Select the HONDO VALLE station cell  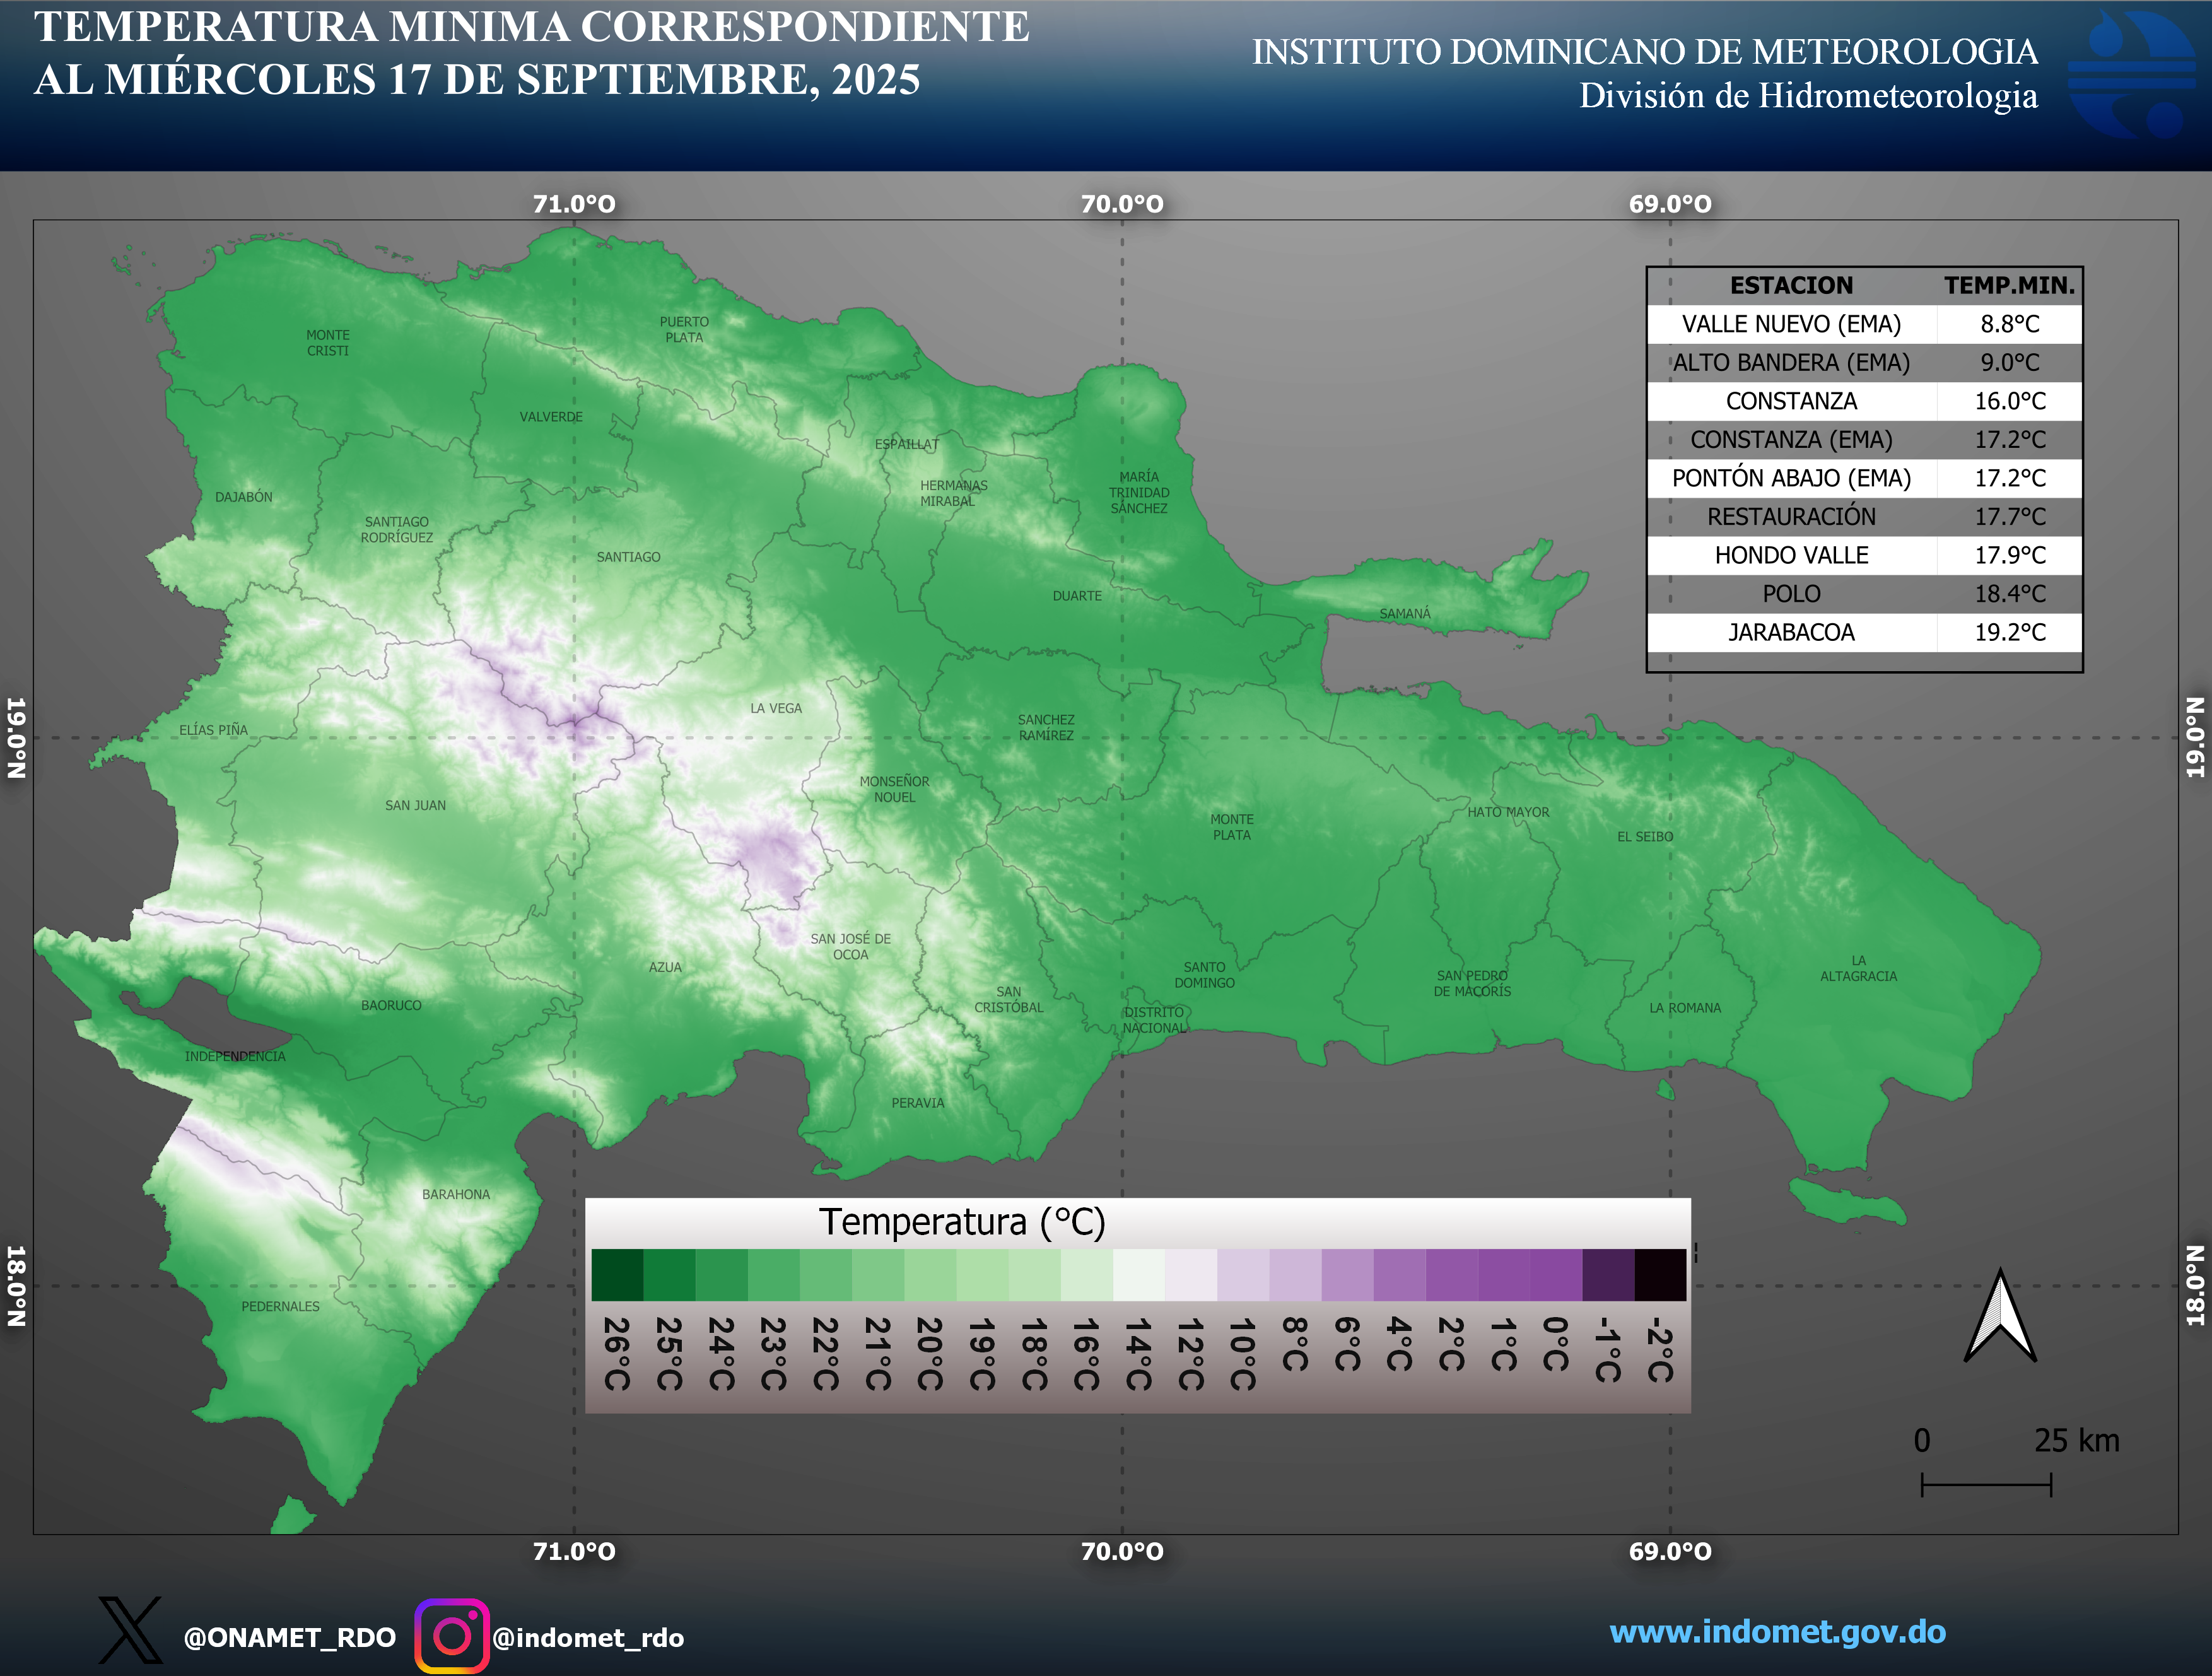(1791, 555)
